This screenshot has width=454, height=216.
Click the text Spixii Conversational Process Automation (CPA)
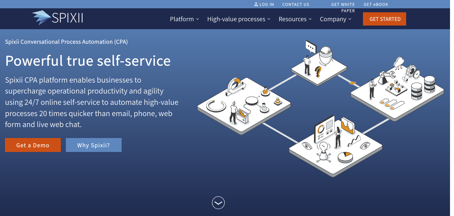(x=66, y=42)
